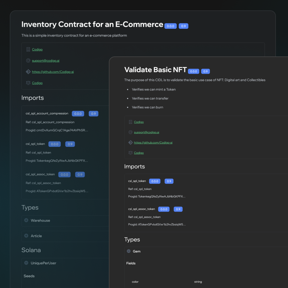Open the support@codigo.ai link in Inventory panel
This screenshot has width=288, height=288.
(46, 61)
